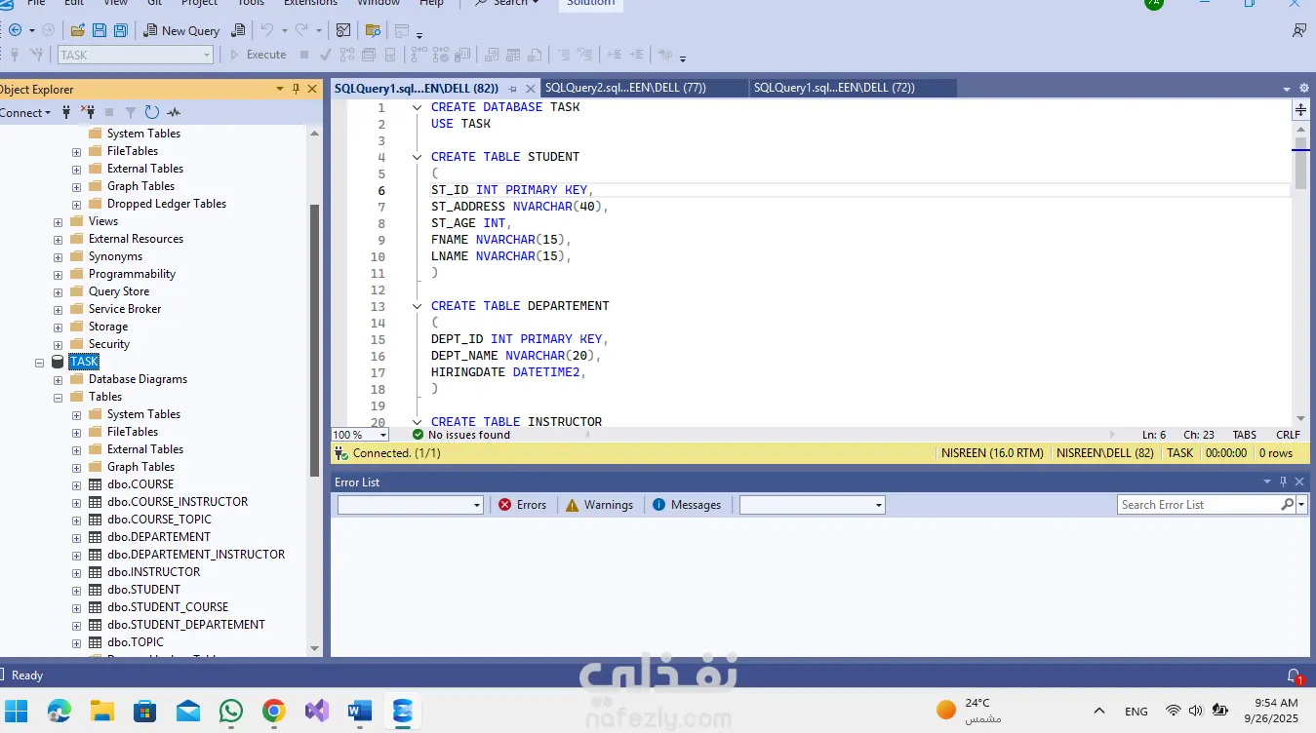Toggle the Warnings filter in Error List
Image resolution: width=1316 pixels, height=733 pixels.
click(600, 505)
